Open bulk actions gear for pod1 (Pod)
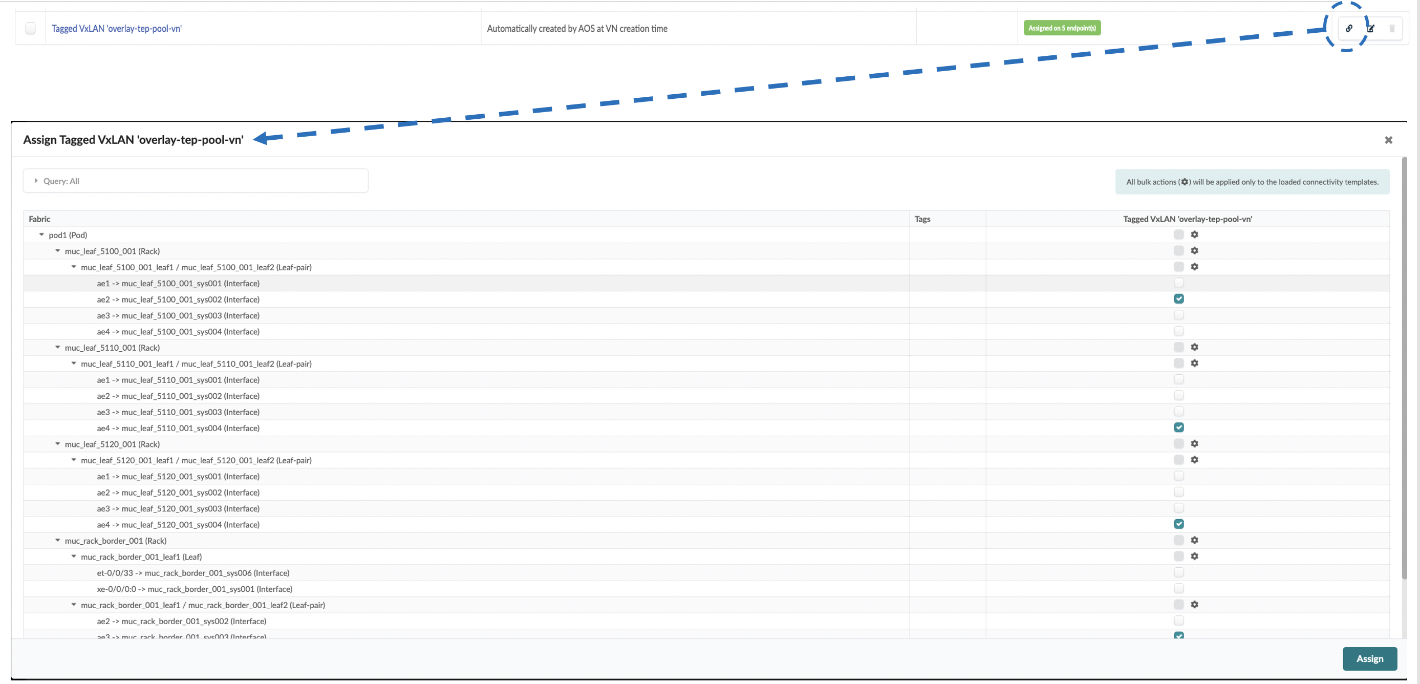Viewport: 1420px width, 684px height. click(x=1195, y=235)
